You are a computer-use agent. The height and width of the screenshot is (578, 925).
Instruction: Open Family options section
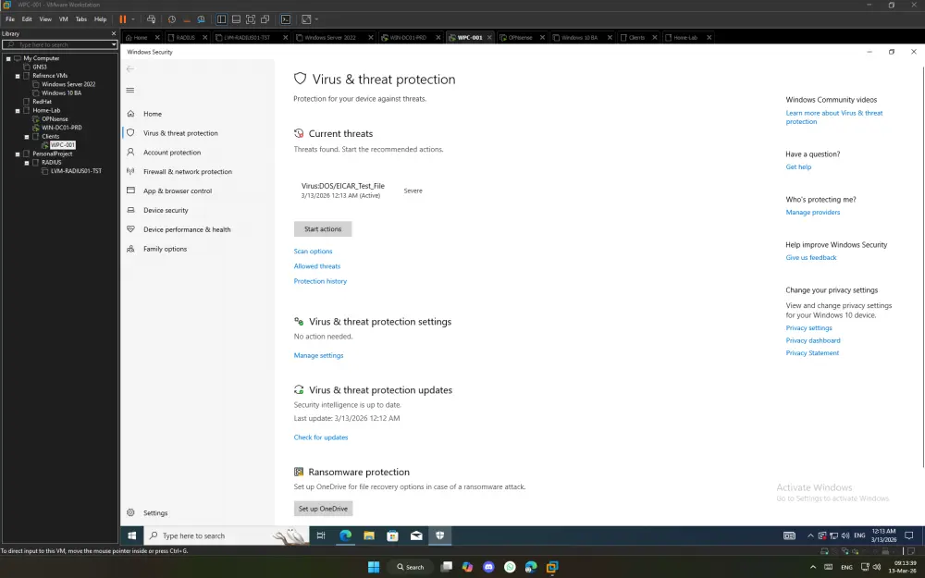(166, 249)
